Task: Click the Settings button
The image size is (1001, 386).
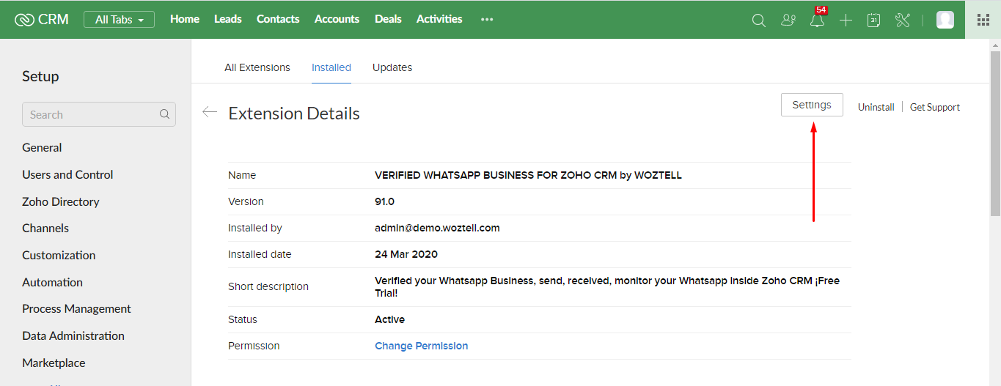Action: click(812, 105)
